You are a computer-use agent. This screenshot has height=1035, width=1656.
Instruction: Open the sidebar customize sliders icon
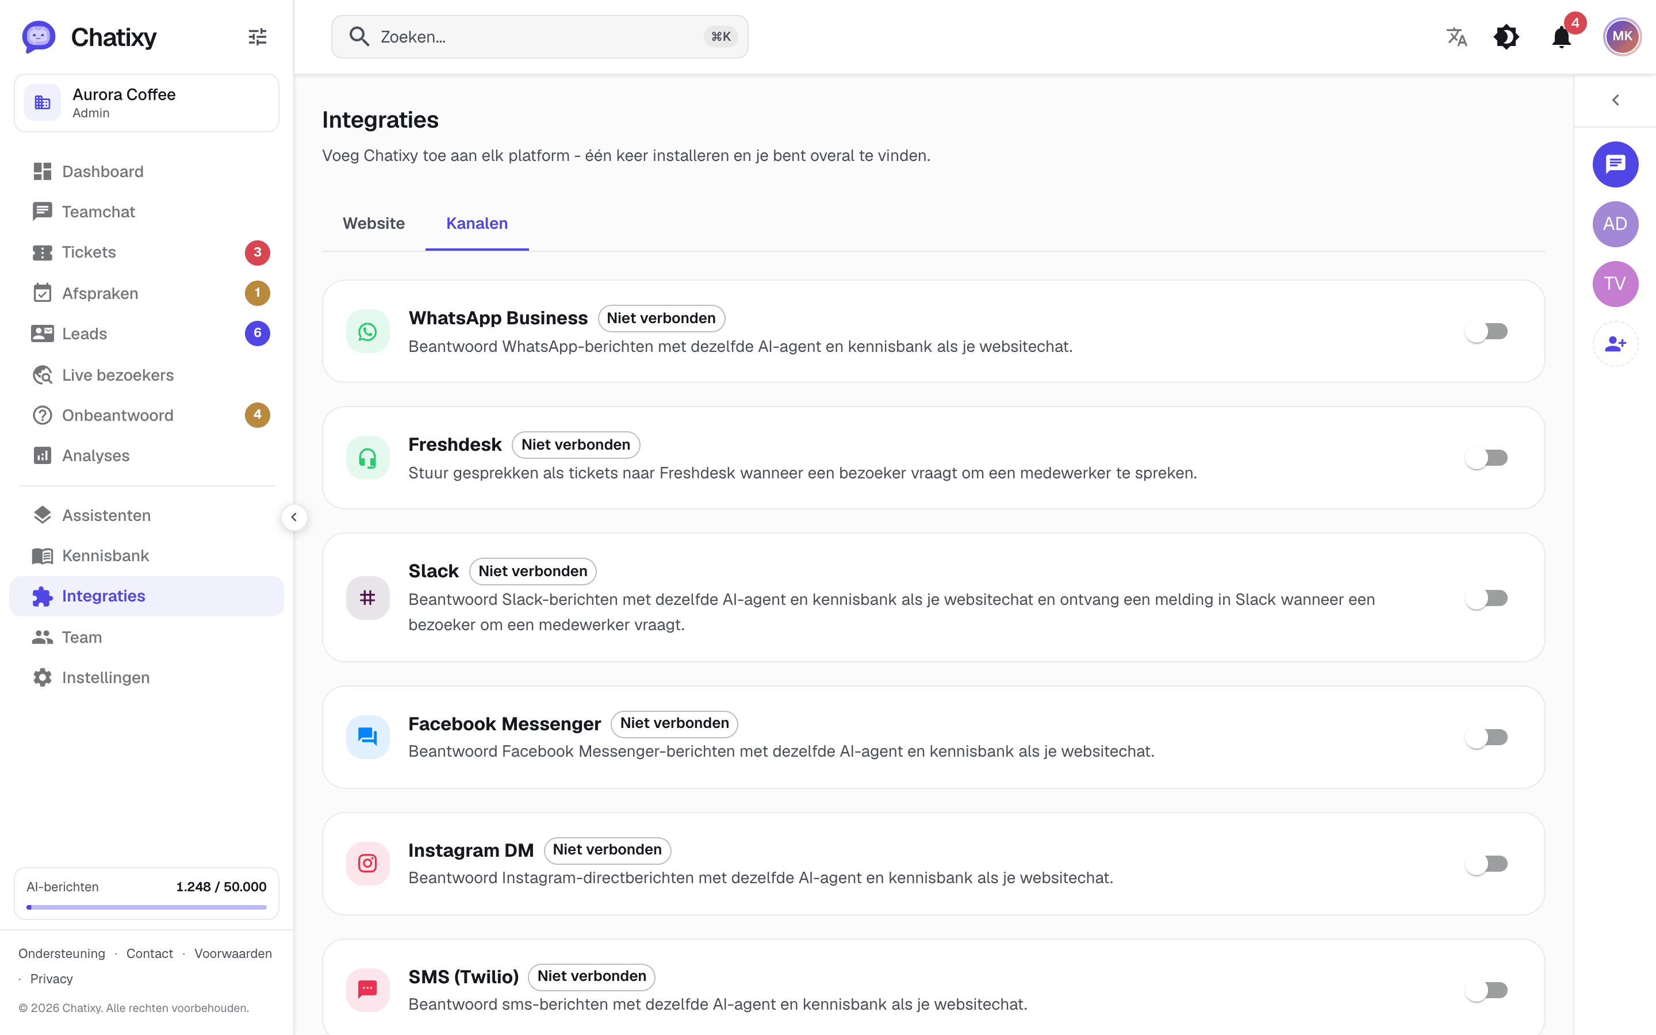pyautogui.click(x=257, y=37)
